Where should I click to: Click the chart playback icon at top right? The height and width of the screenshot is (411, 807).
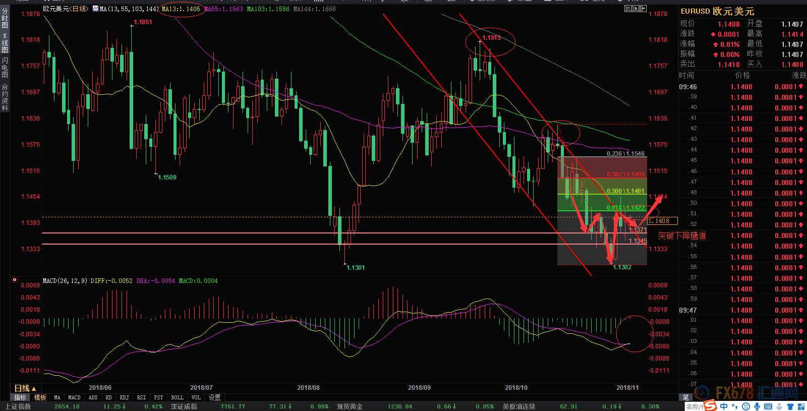tap(636, 9)
